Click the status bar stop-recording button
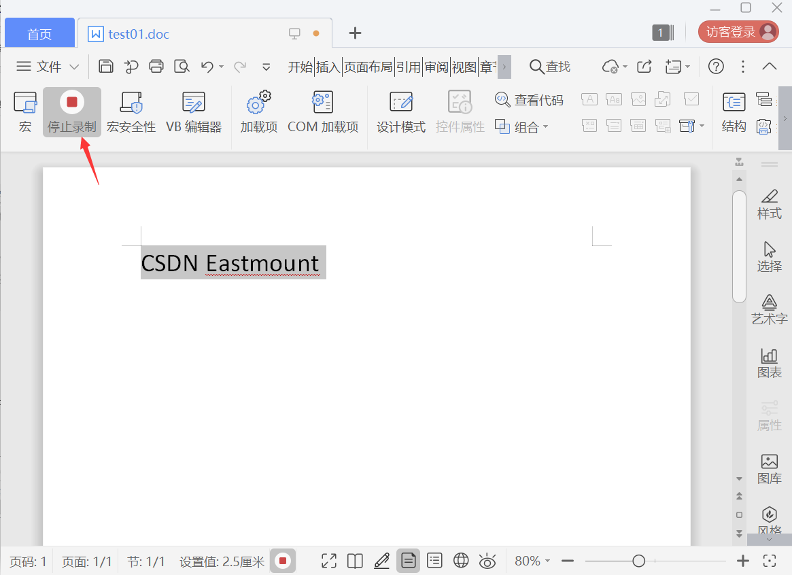This screenshot has width=792, height=575. [283, 561]
